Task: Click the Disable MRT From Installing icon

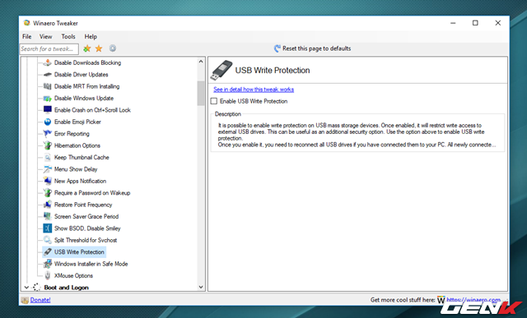Action: point(48,86)
